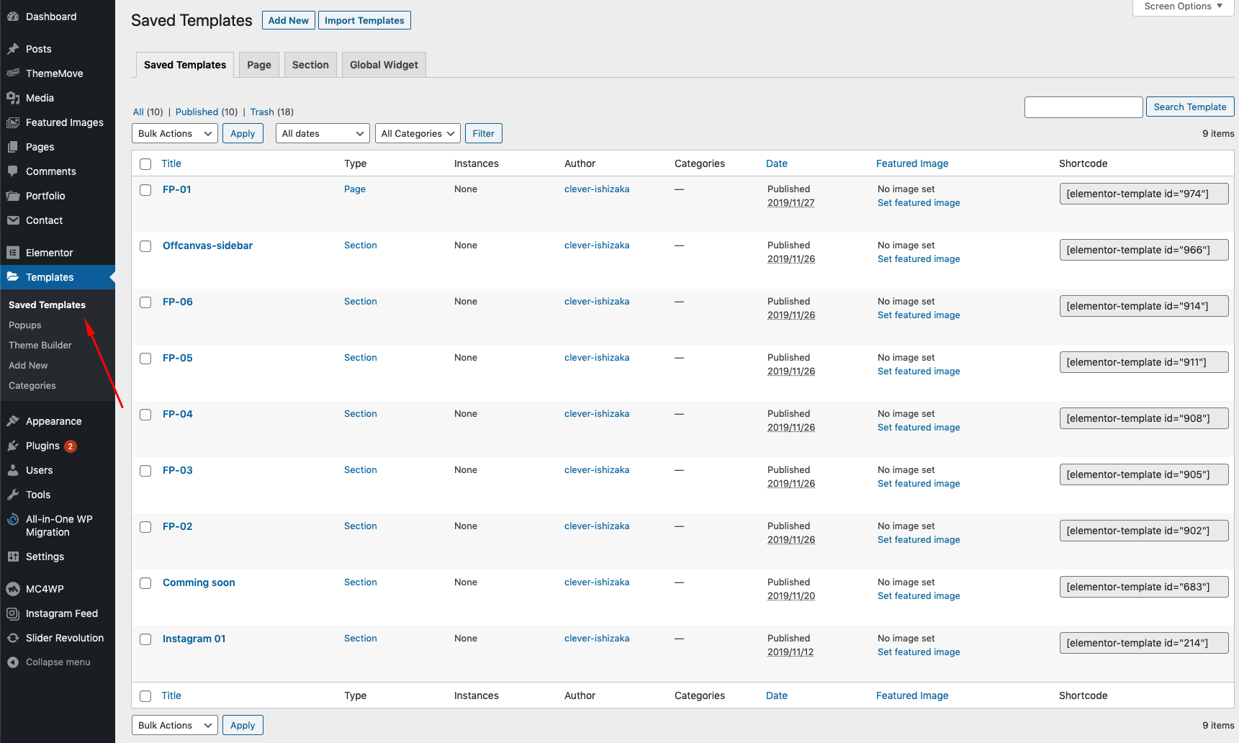Toggle the select-all checkbox in table header

coord(145,164)
